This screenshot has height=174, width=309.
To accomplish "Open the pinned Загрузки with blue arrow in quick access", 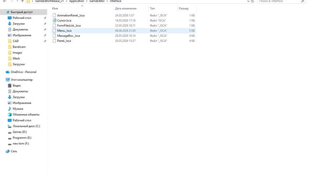I will [x=19, y=24].
